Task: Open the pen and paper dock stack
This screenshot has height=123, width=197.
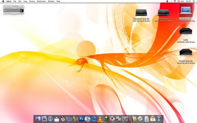Action: tap(140, 119)
